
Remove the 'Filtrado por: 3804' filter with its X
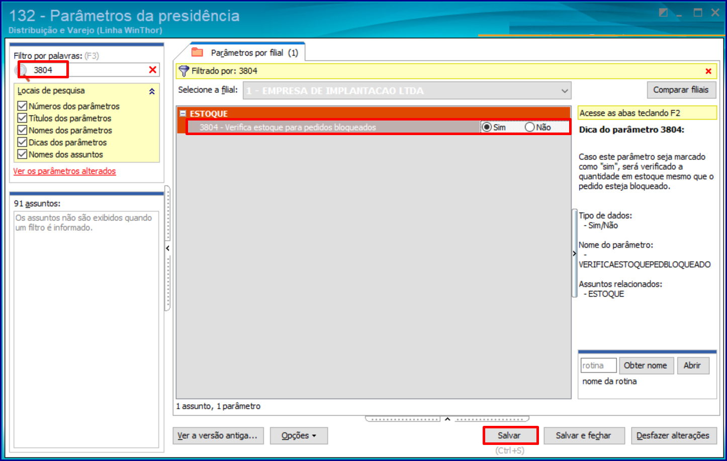(708, 71)
